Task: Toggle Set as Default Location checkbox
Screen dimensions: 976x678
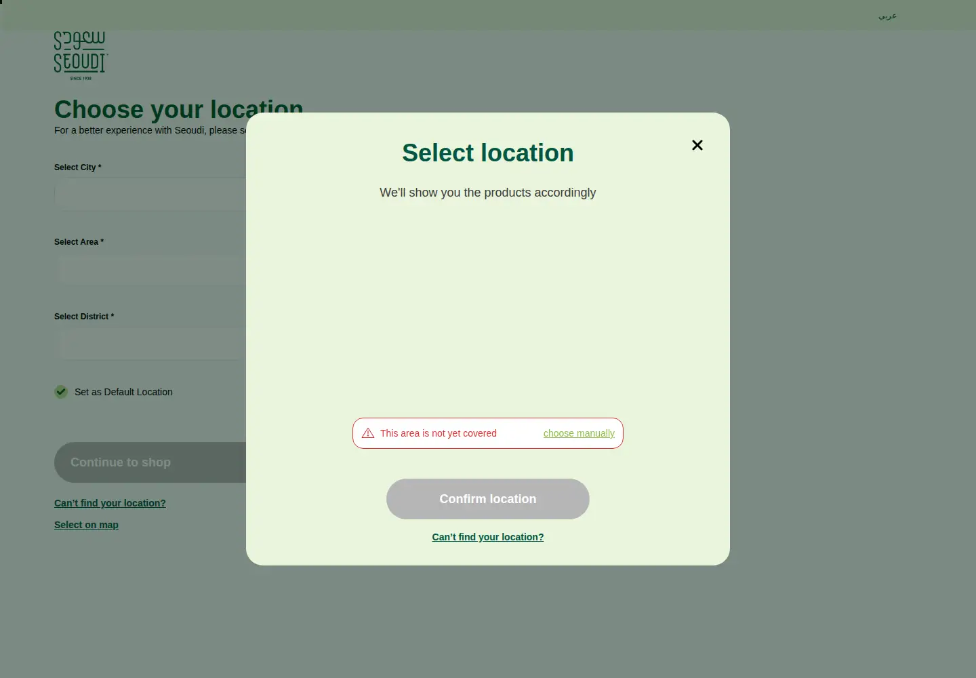Action: [x=61, y=392]
